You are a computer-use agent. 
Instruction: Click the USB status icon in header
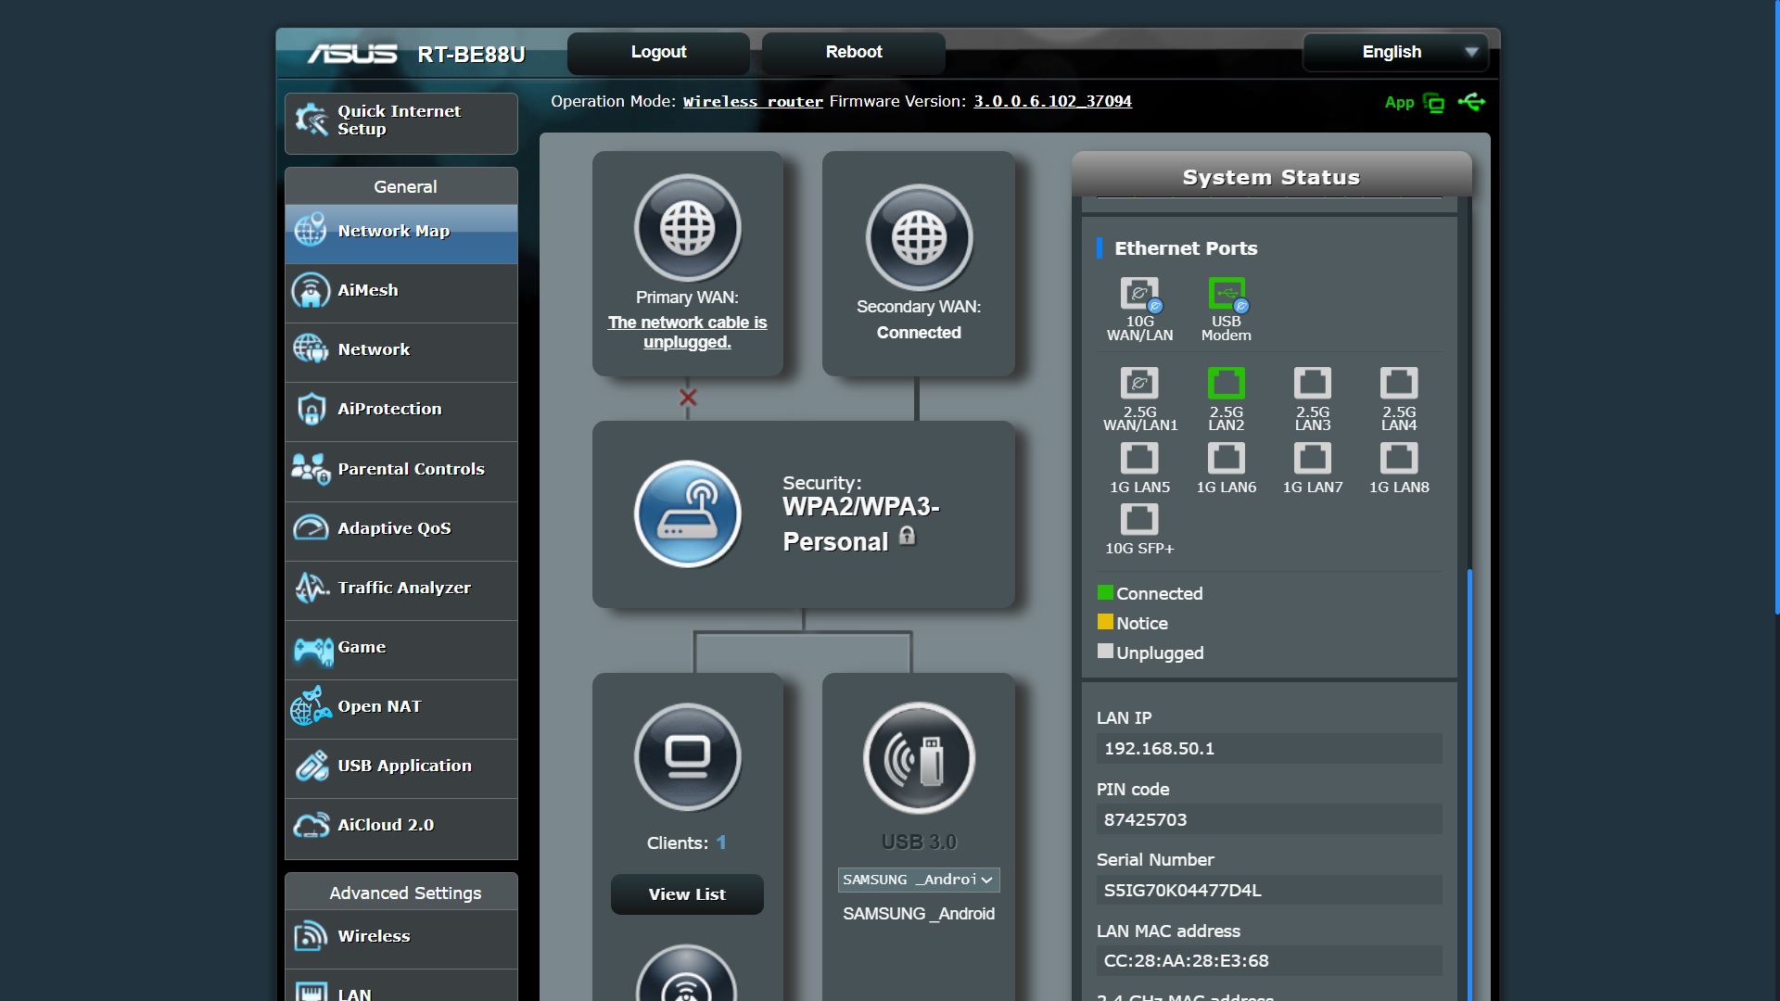(1471, 102)
